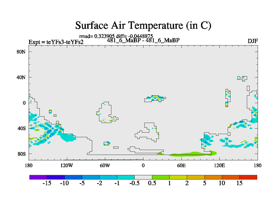Pick the orange swatch between 5 and 10
This screenshot has width=278, height=209.
pos(213,177)
